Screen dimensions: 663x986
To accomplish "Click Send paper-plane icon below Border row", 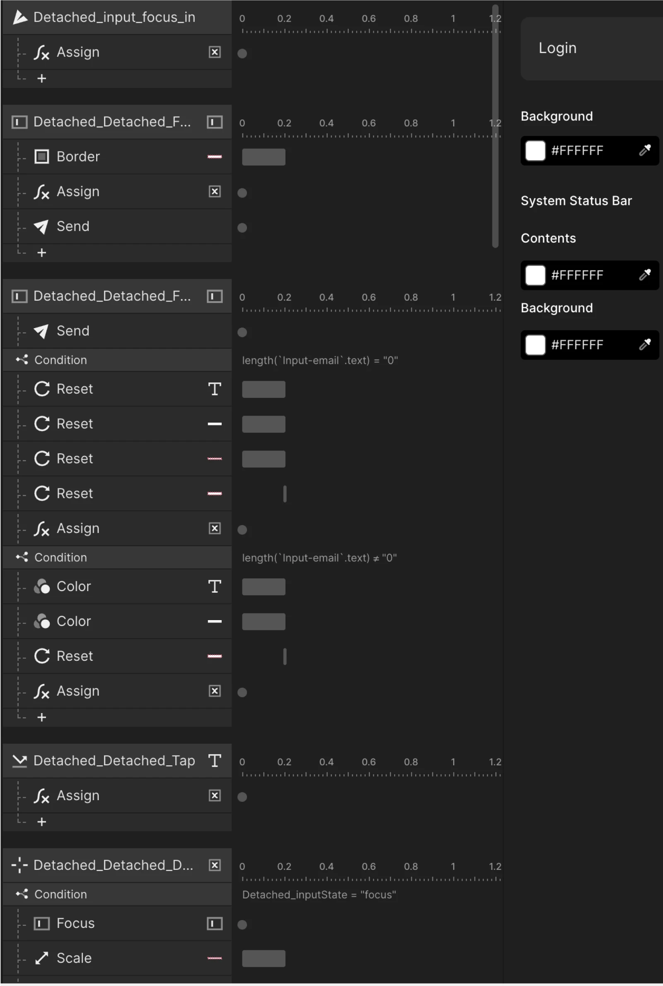I will (41, 226).
